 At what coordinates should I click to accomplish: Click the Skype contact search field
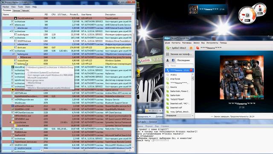click(179, 65)
